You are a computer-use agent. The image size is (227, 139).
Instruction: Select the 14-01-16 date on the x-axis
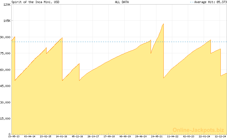tap(62, 136)
